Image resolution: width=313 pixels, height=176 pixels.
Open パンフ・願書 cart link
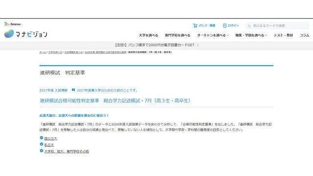204,25
